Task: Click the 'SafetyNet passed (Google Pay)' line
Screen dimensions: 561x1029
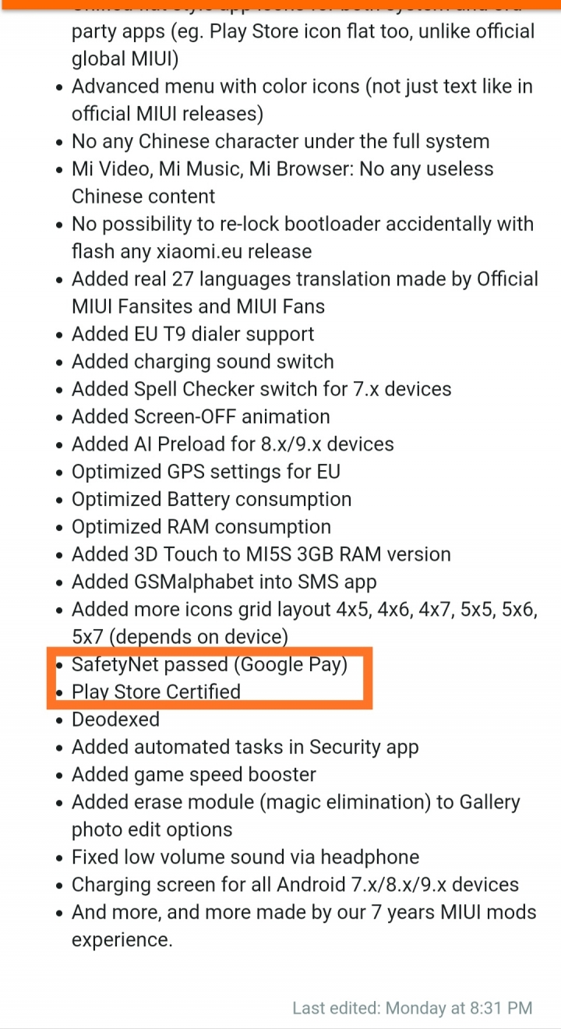Action: tap(209, 665)
